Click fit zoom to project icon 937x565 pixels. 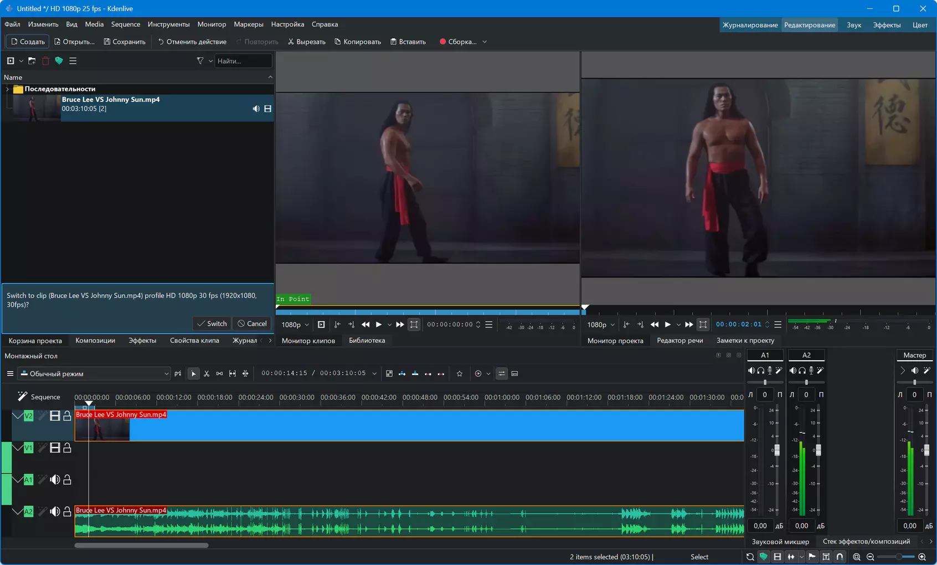[857, 557]
